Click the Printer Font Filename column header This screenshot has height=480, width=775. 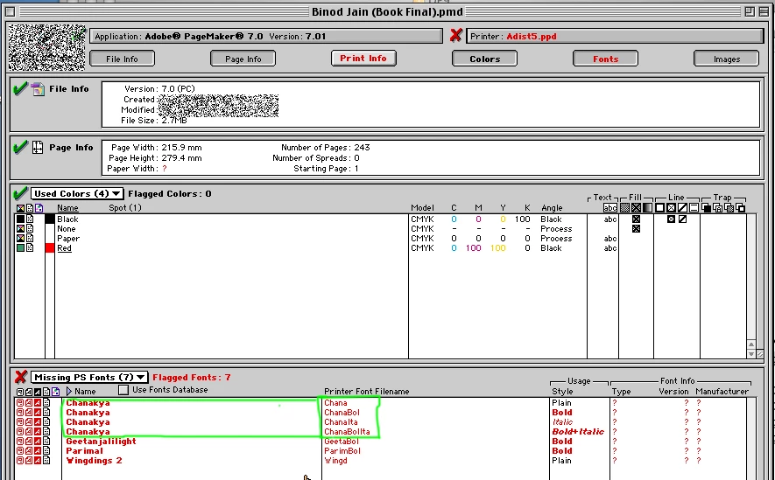367,391
